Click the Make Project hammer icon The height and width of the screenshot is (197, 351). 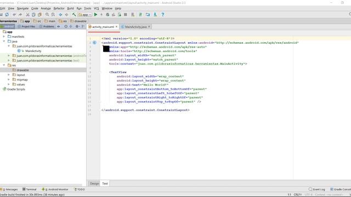[74, 15]
